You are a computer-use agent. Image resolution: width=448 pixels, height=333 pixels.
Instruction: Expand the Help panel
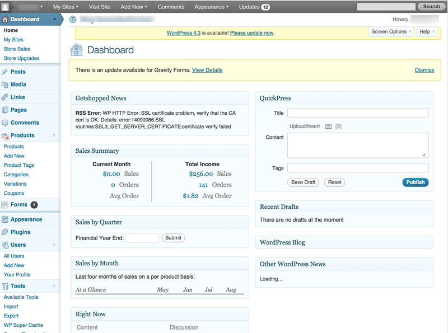[427, 32]
